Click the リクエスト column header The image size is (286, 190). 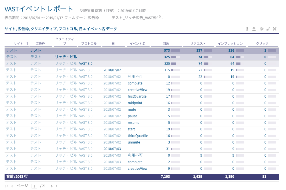tap(198, 44)
